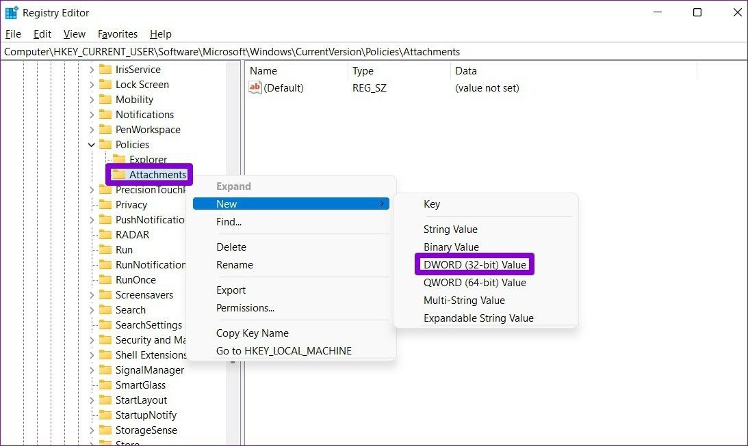This screenshot has height=446, width=748.
Task: Expand the Mobility key
Action: 92,100
